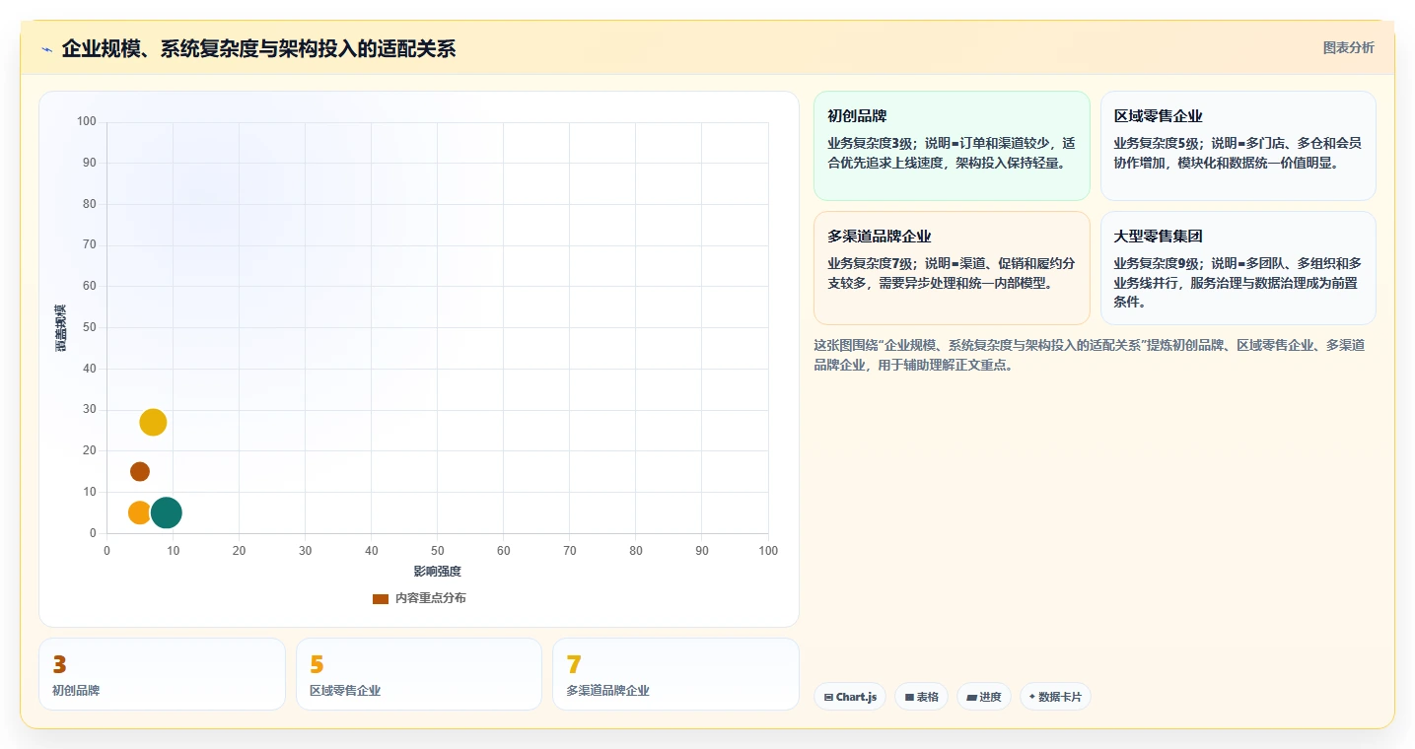Click the stat card showing 3 初创品牌
1415x749 pixels.
162,674
